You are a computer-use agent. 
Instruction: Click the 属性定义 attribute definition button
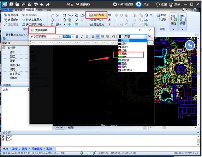pos(97,24)
